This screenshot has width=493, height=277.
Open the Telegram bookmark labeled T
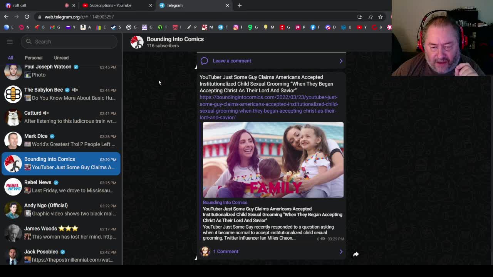point(223,27)
